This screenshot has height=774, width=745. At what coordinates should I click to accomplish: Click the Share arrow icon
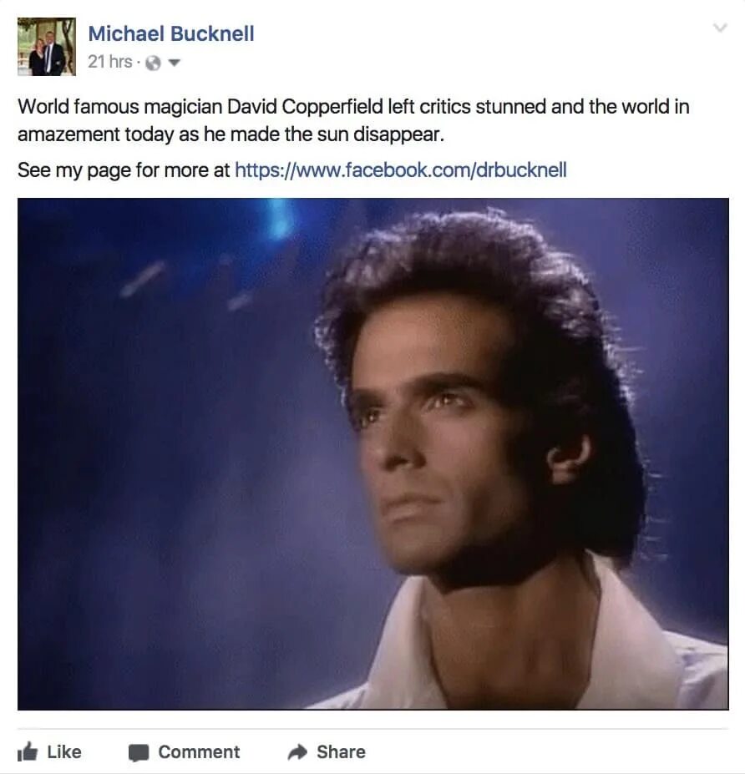[297, 752]
